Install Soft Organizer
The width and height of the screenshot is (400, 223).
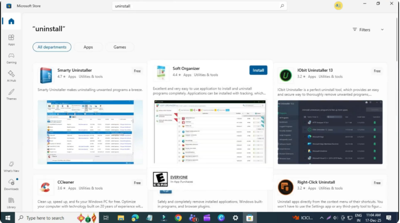[x=258, y=70]
